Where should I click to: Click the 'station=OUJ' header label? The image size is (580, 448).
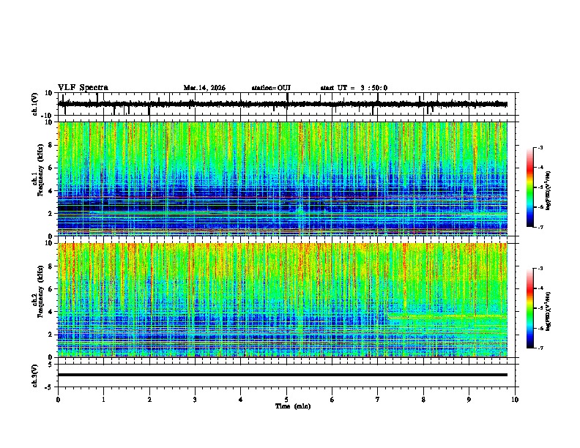click(271, 88)
